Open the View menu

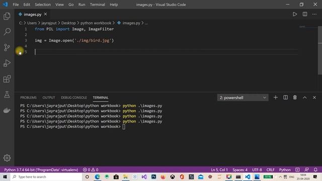(x=59, y=5)
